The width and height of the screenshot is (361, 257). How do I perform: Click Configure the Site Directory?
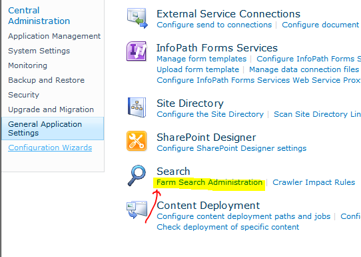[x=210, y=114]
